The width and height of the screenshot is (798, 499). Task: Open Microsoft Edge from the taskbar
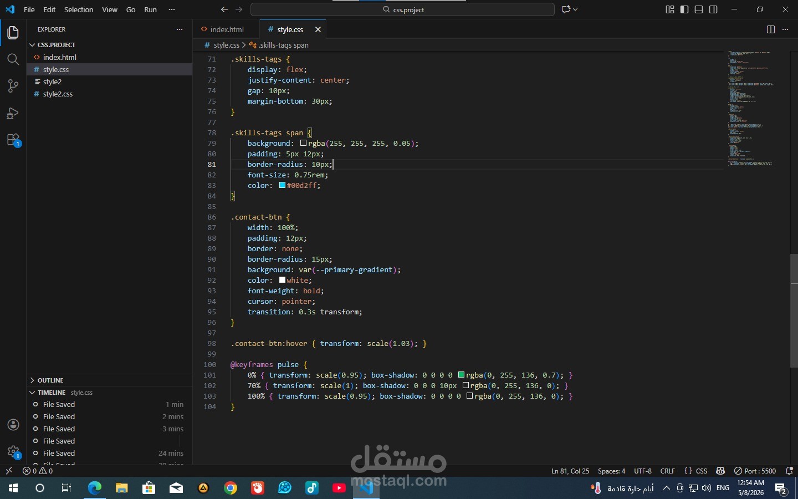(x=95, y=488)
